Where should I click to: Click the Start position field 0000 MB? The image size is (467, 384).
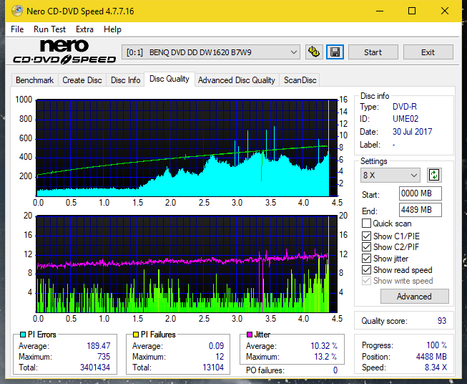coord(420,193)
